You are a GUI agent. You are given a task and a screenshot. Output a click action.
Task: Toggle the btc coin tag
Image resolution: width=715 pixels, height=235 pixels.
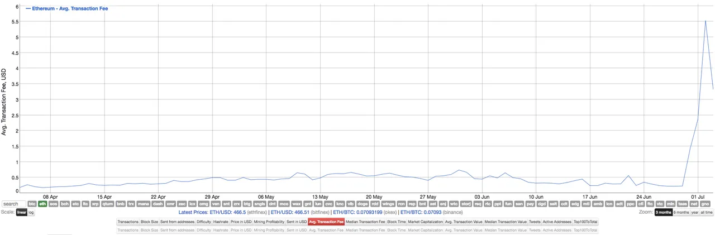[32, 204]
